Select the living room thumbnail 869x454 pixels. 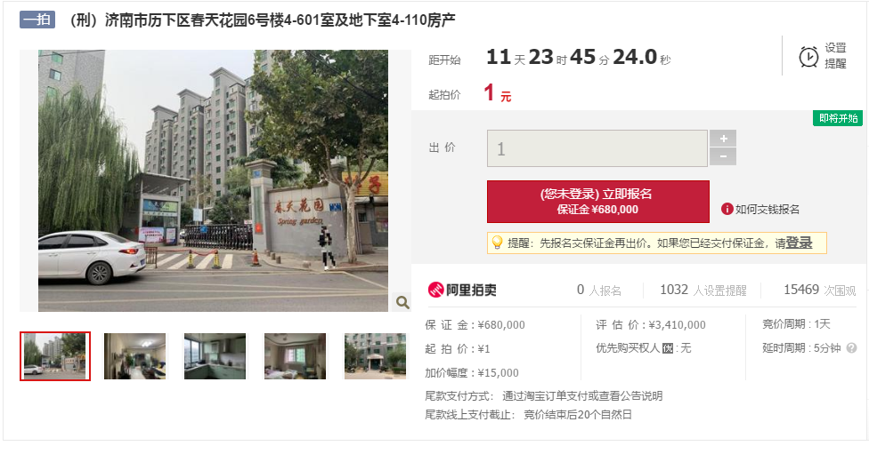[134, 356]
